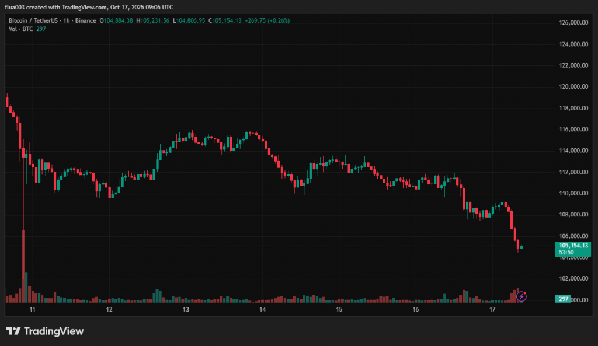The height and width of the screenshot is (346, 598).
Task: Open the flua003 TradingView.com attribution header
Action: (x=89, y=8)
